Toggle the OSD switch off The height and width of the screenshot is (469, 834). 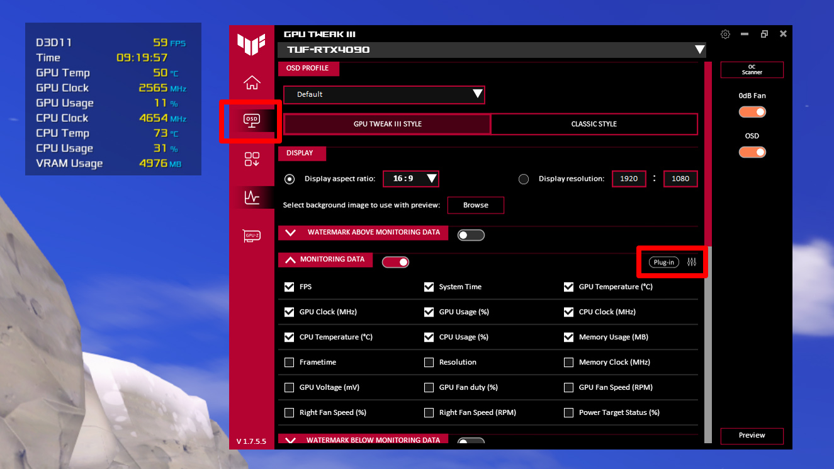point(752,152)
